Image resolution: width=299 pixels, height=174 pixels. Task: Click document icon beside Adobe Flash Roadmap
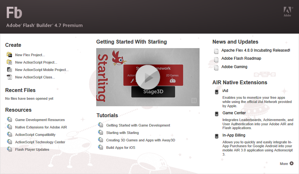click(x=216, y=59)
